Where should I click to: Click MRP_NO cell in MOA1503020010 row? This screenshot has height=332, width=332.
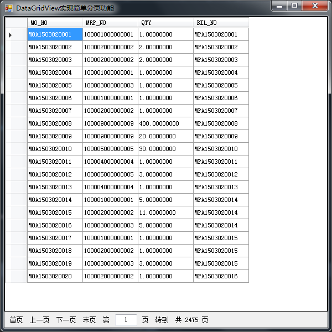point(110,149)
